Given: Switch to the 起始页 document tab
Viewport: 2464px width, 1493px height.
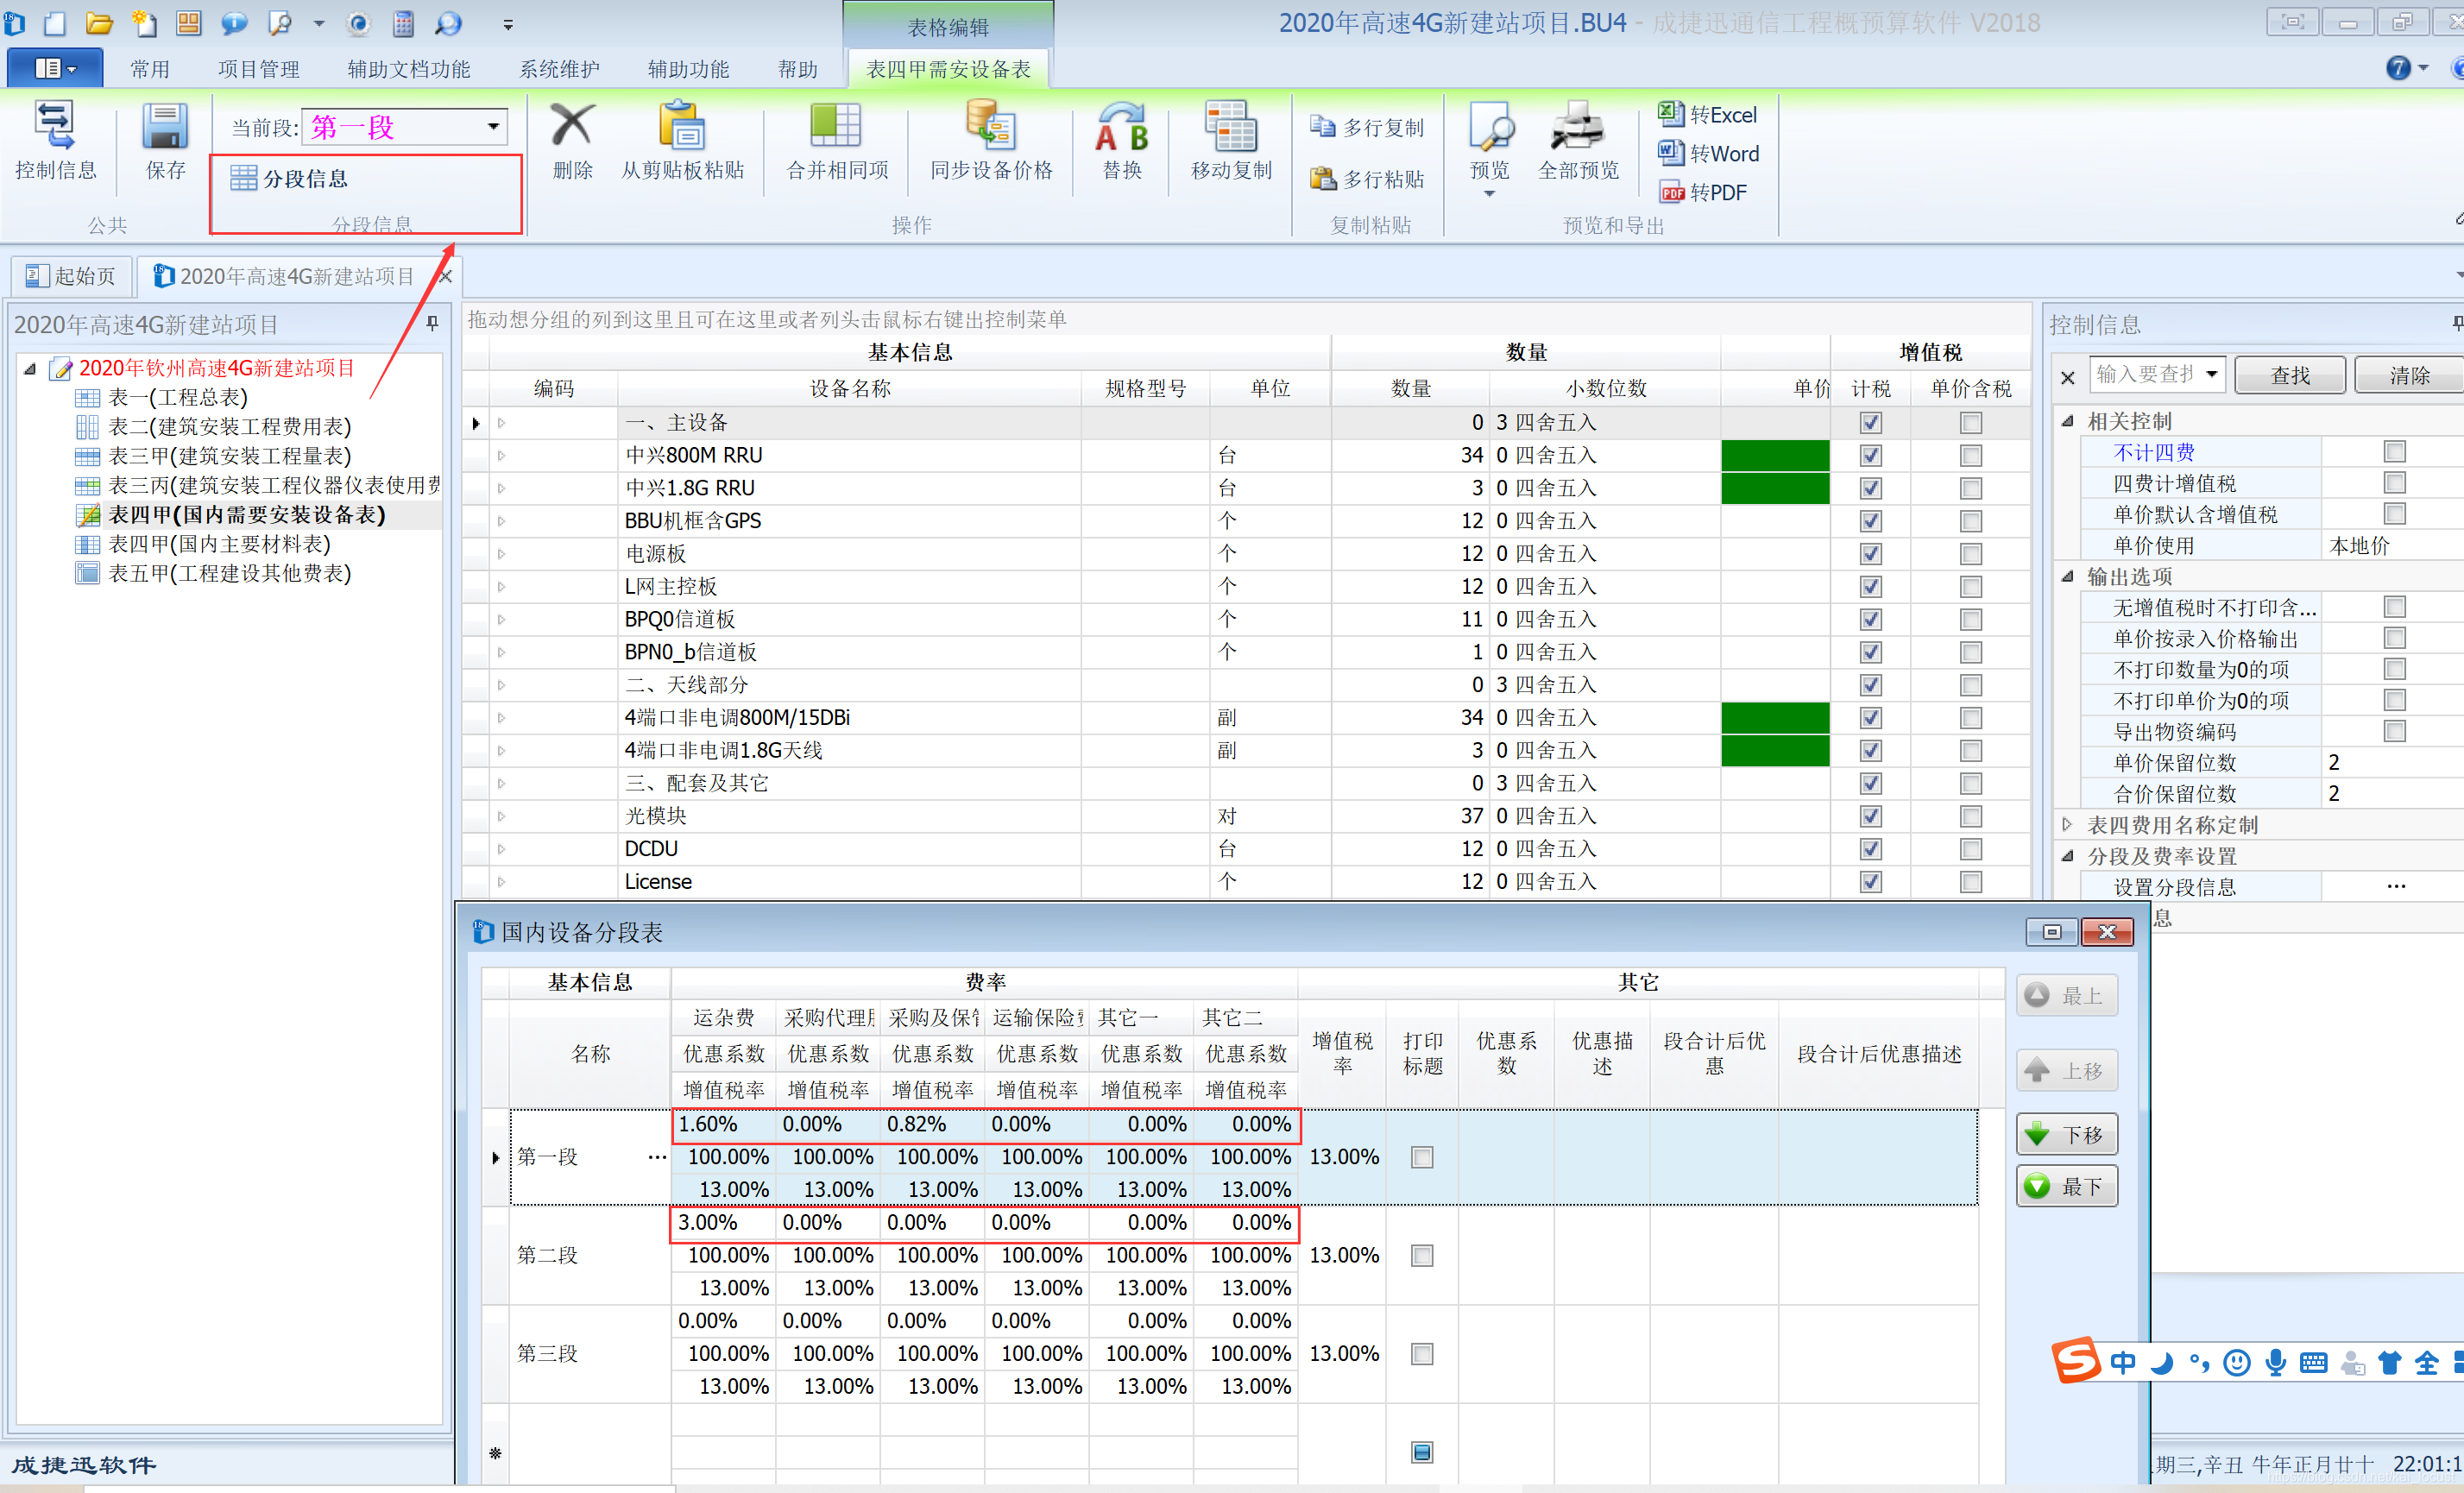Looking at the screenshot, I should click(x=71, y=276).
